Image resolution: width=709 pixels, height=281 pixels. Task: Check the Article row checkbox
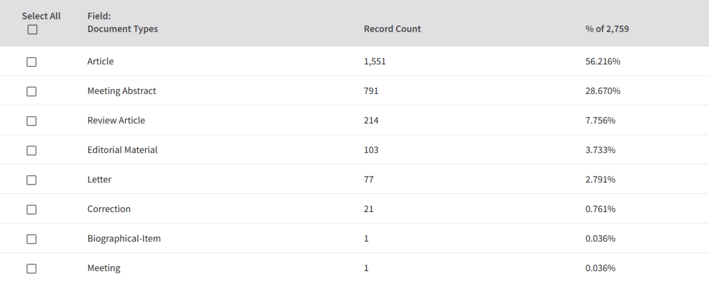coord(32,62)
